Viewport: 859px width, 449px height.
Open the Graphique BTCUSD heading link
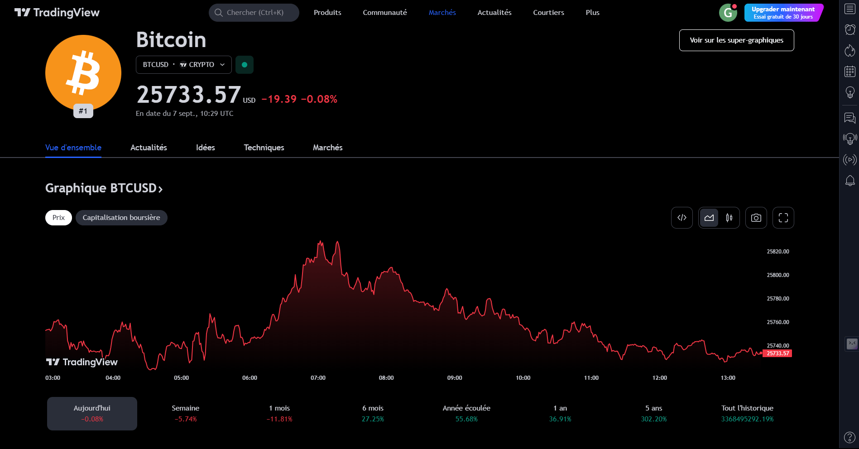[x=104, y=188]
